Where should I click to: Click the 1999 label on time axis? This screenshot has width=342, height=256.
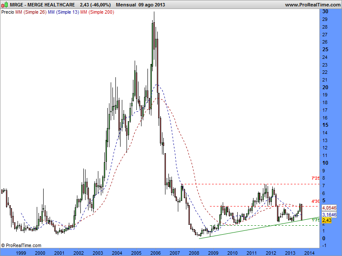[21, 253]
